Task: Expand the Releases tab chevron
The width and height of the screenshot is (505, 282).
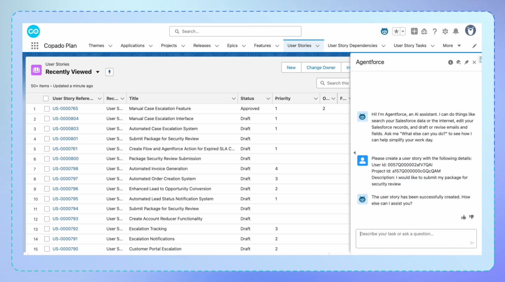Action: pyautogui.click(x=217, y=46)
